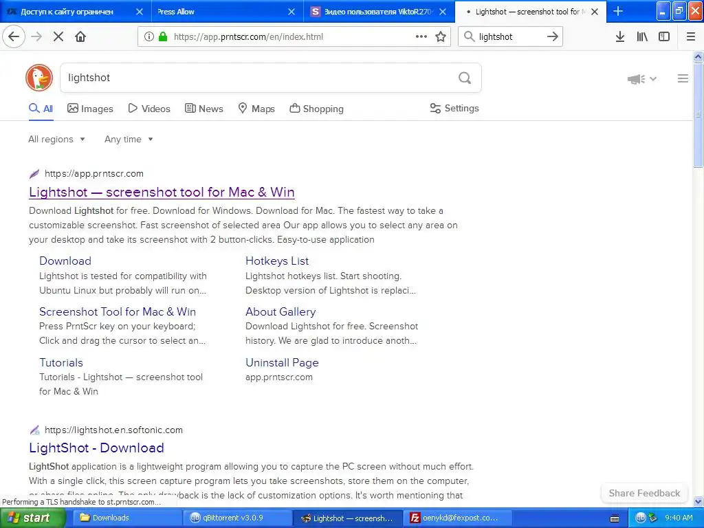The width and height of the screenshot is (704, 528).
Task: Switch to 'Видео пользователя ViktoR270' tab
Action: 379,12
